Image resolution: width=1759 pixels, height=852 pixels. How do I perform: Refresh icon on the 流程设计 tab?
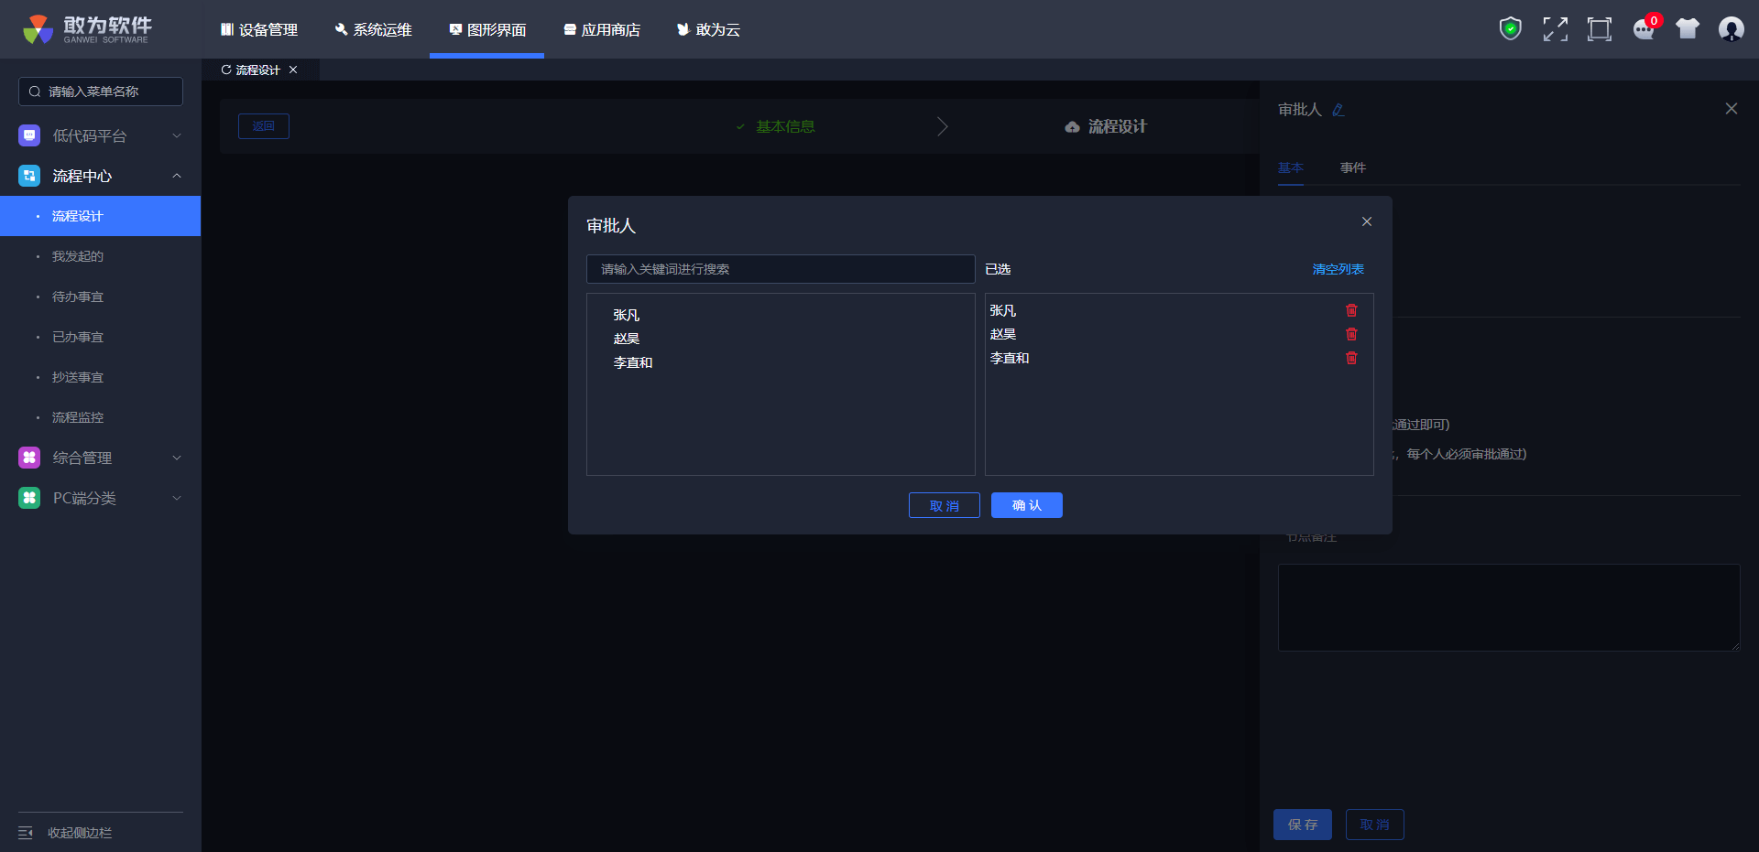pyautogui.click(x=226, y=70)
